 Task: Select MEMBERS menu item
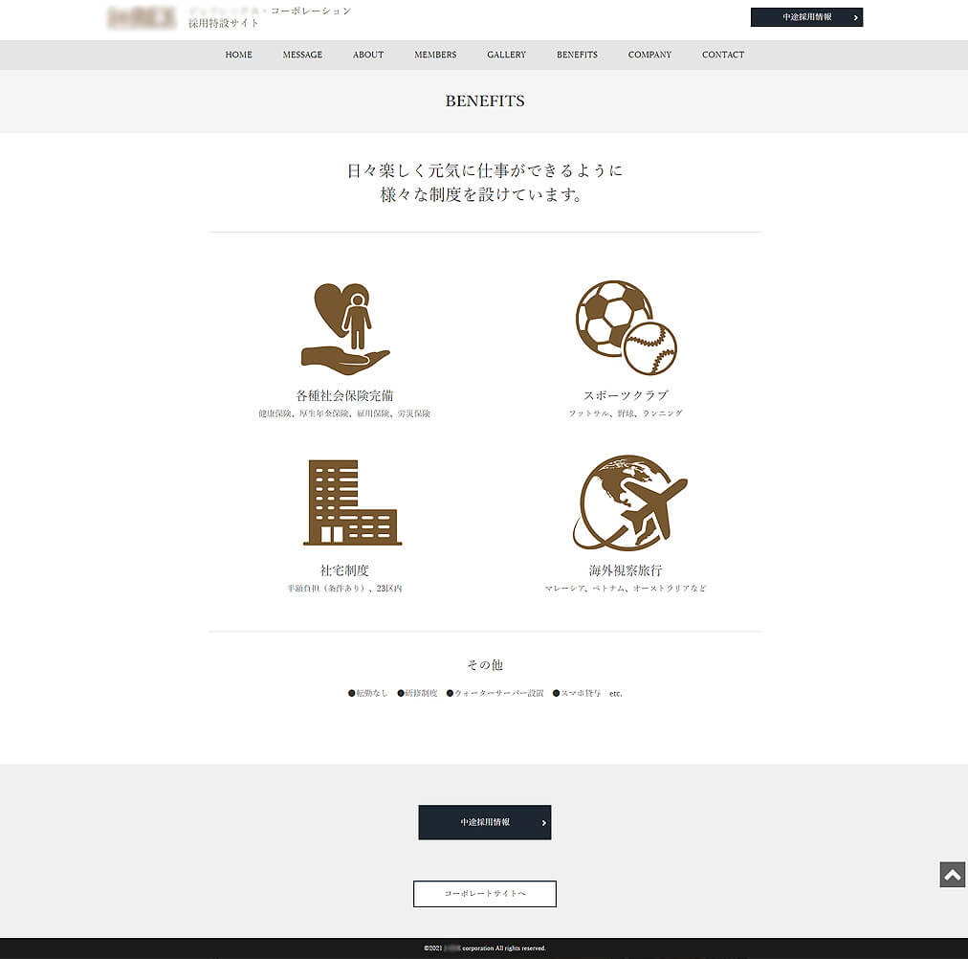[435, 55]
